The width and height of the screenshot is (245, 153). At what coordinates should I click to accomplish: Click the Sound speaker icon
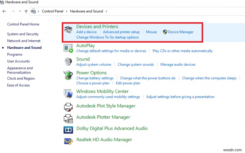68,61
